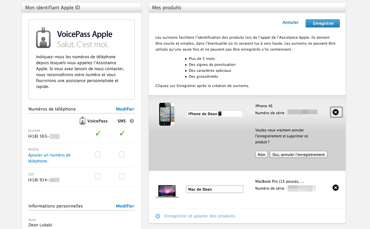370x229 pixels.
Task: Enable SMS for the Mobile number
Action: [122, 154]
